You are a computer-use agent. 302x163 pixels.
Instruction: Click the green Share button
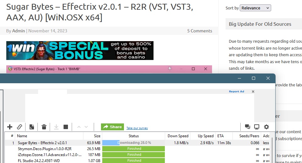(x=113, y=127)
